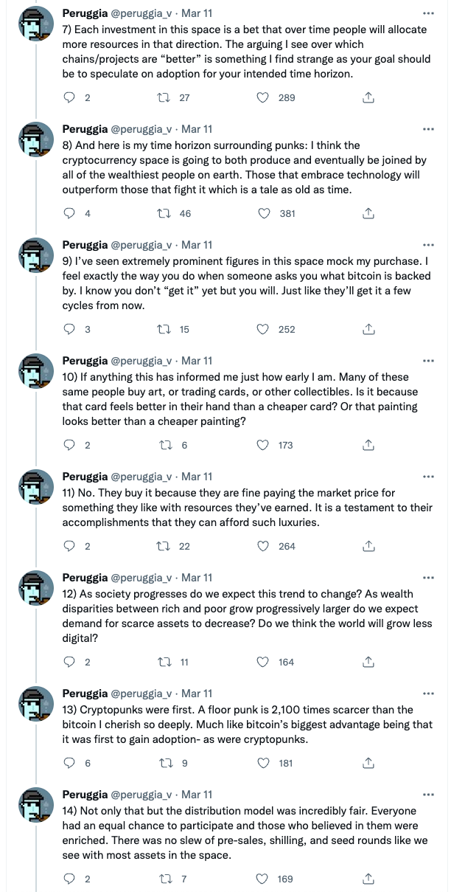451x892 pixels.
Task: Open three-dot menu on tweet 10
Action: coord(428,361)
